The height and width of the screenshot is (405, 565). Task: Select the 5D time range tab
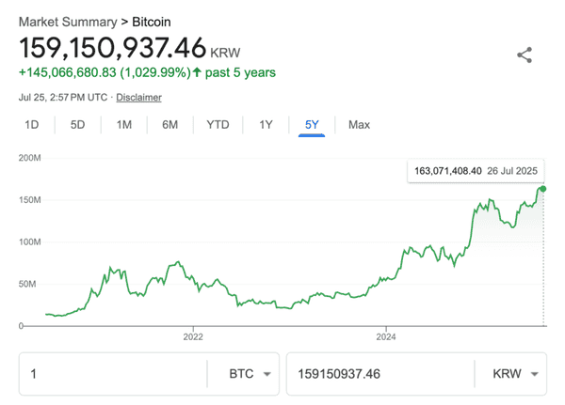[78, 125]
